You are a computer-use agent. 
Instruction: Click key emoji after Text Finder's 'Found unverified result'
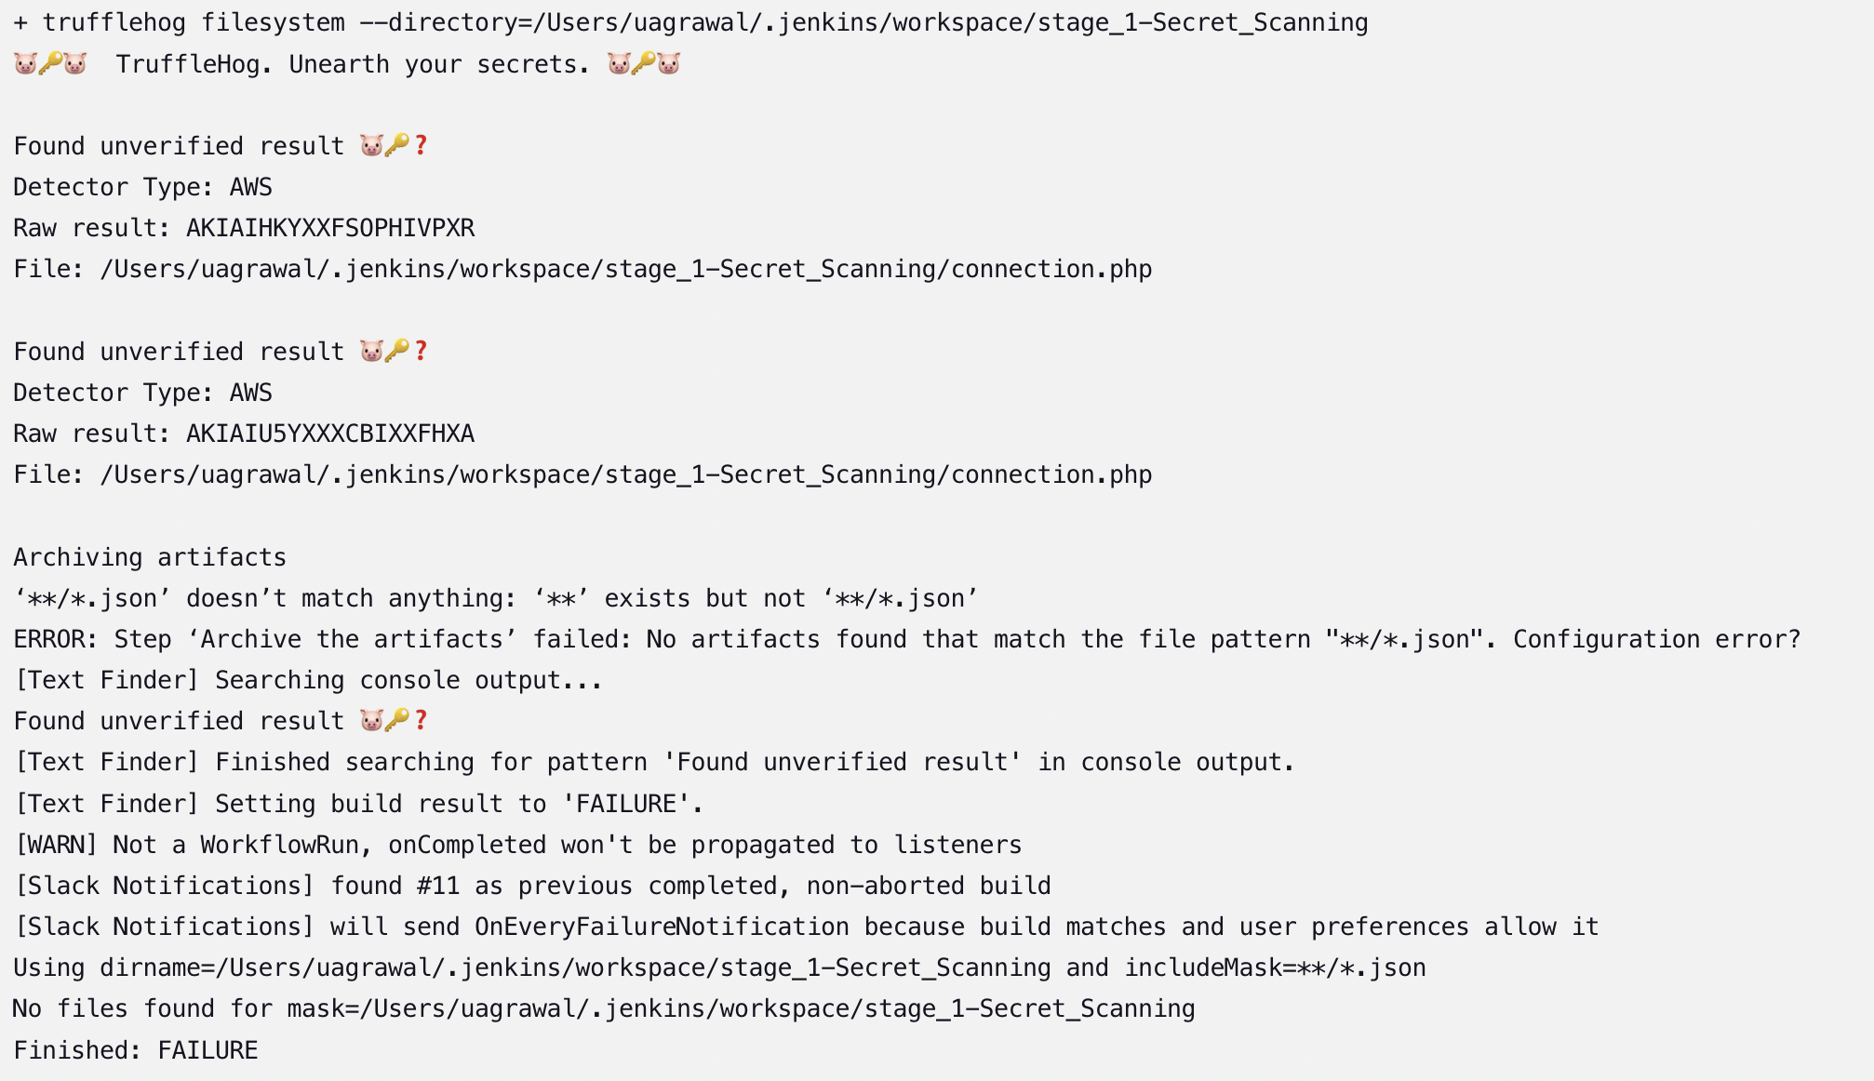397,720
